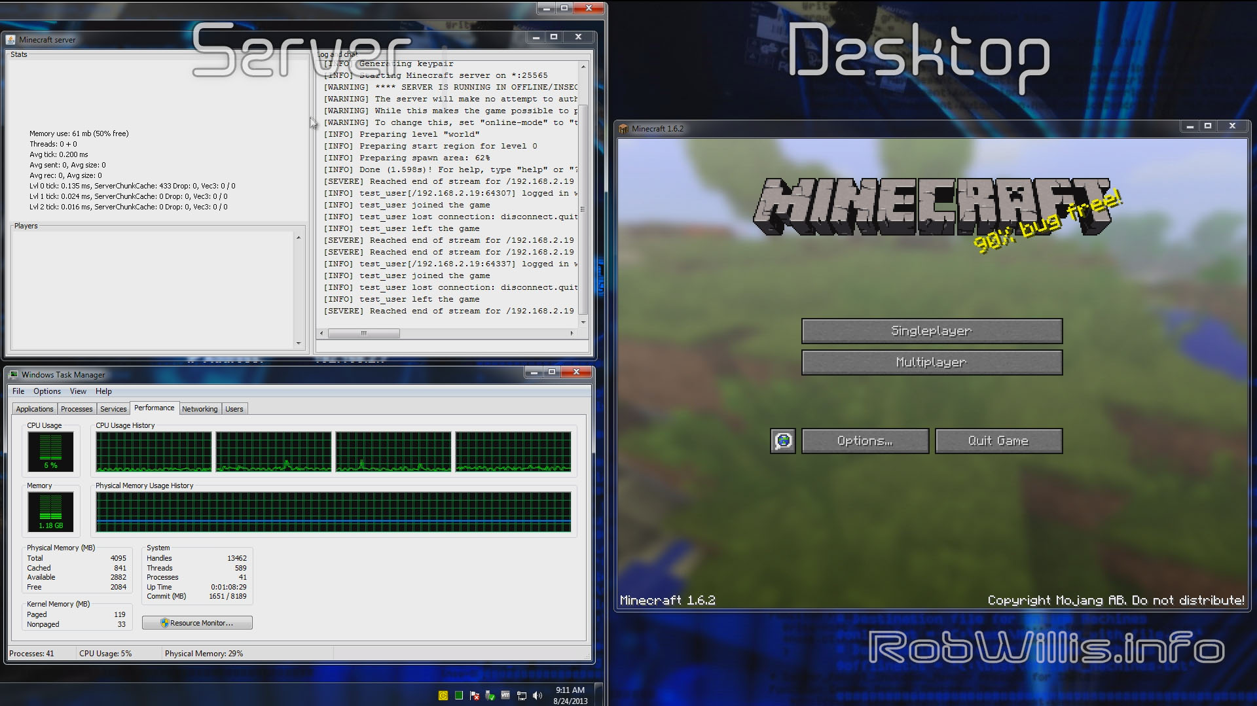This screenshot has height=706, width=1257.
Task: Switch to the Applications tab
Action: pos(35,409)
